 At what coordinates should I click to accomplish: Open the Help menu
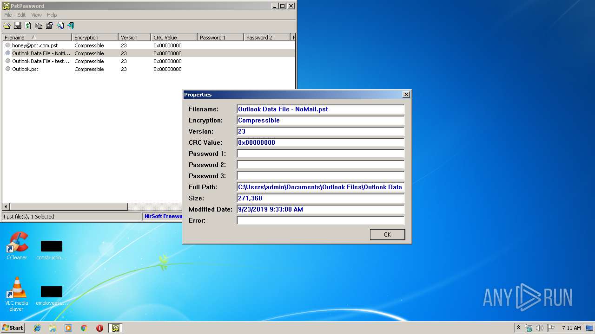pos(52,15)
